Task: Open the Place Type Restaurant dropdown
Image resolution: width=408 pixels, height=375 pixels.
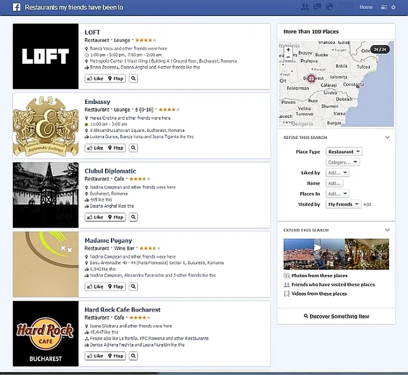Action: point(344,152)
